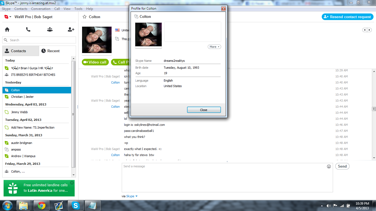
Task: Select the Brian | Gunja | HR conversation
Action: pyautogui.click(x=37, y=68)
